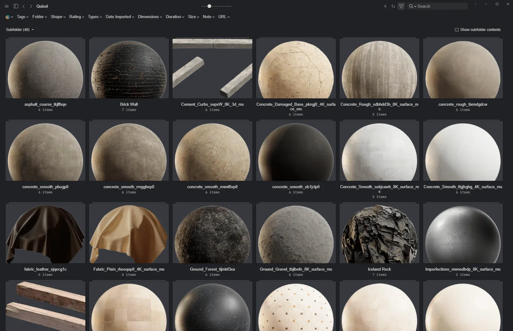Click the asphalt_coarse_tkjlfbqn folder name
The image size is (513, 331).
pos(45,105)
